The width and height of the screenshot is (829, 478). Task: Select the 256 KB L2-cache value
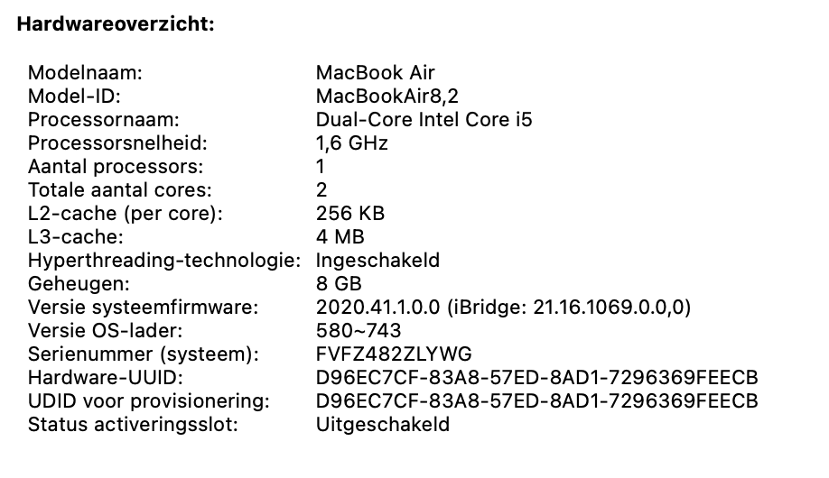350,214
